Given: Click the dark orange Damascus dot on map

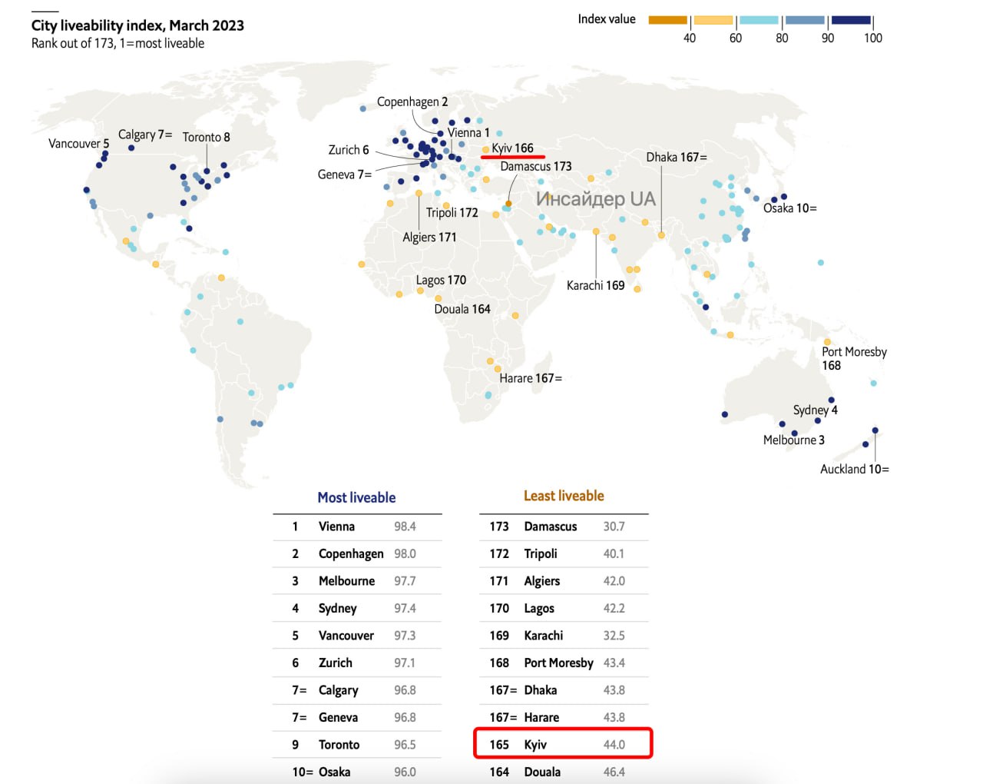Looking at the screenshot, I should [x=508, y=204].
